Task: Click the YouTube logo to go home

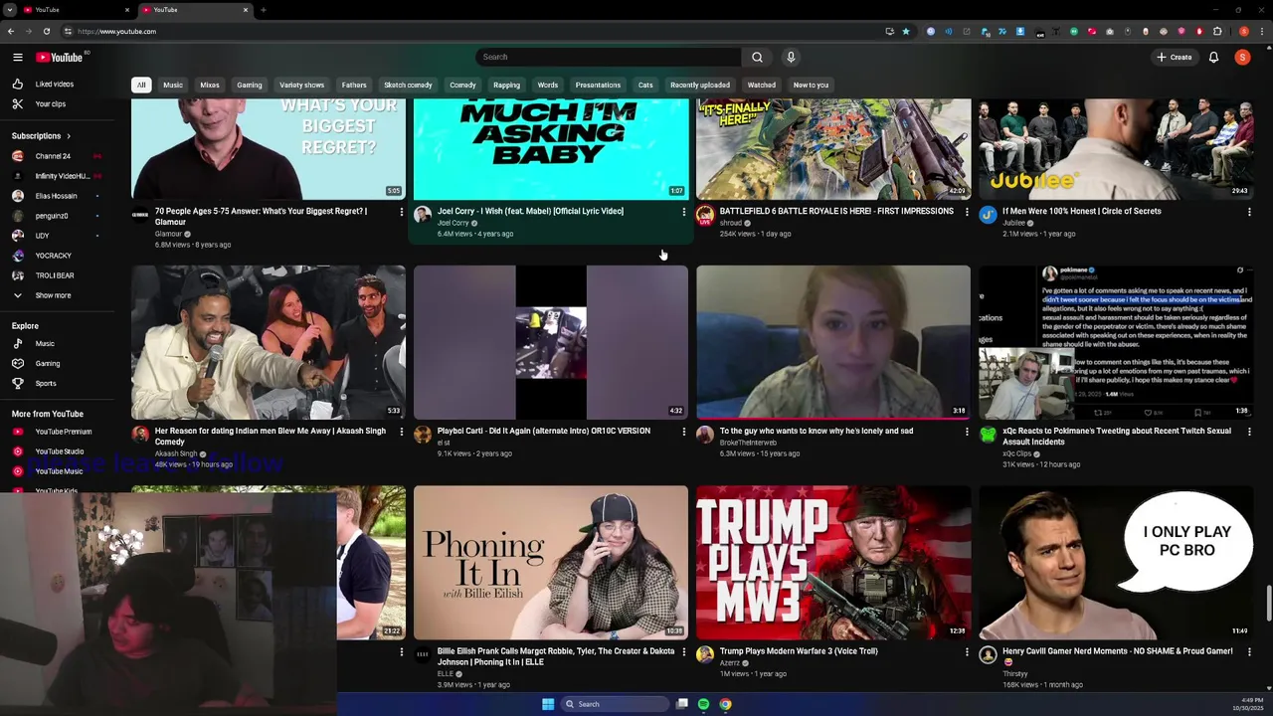Action: 60,57
